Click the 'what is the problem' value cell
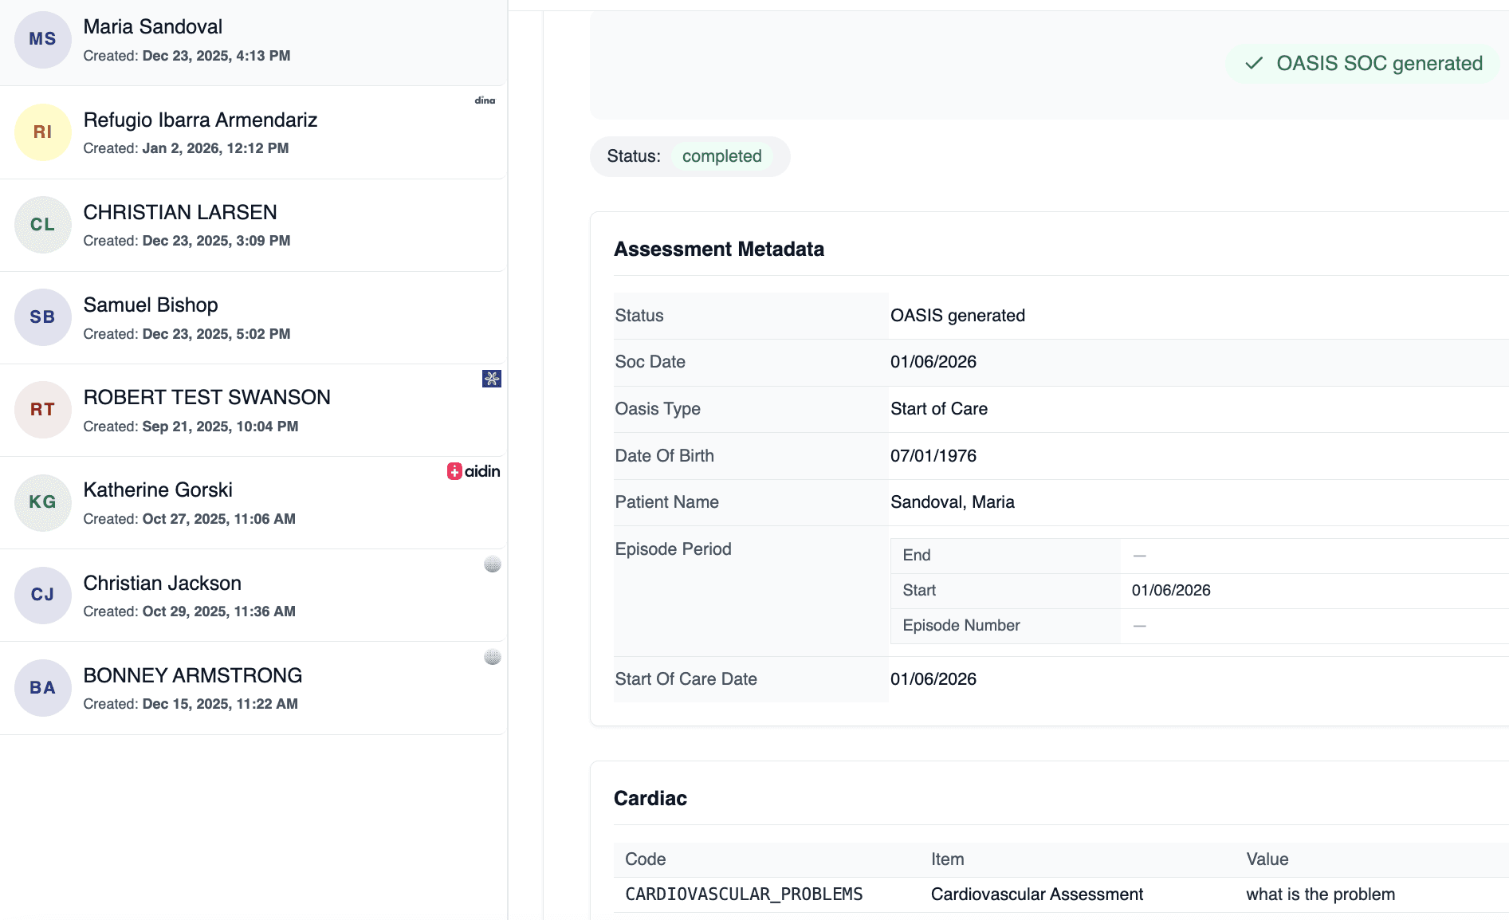 click(1321, 894)
